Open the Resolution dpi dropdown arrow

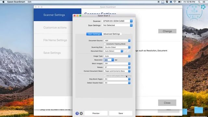113,60
